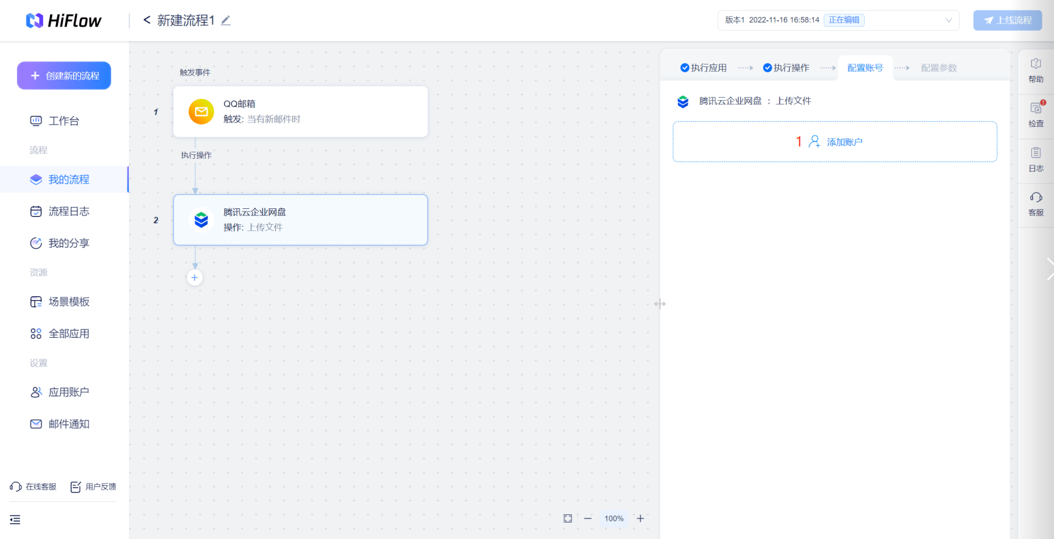
Task: Click 创建新的流程 button
Action: [64, 76]
